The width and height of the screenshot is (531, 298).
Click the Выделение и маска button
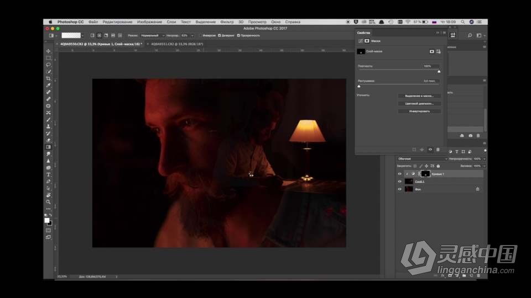pos(419,96)
